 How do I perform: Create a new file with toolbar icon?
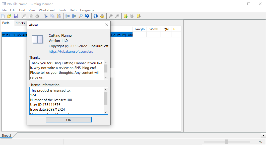point(3,16)
